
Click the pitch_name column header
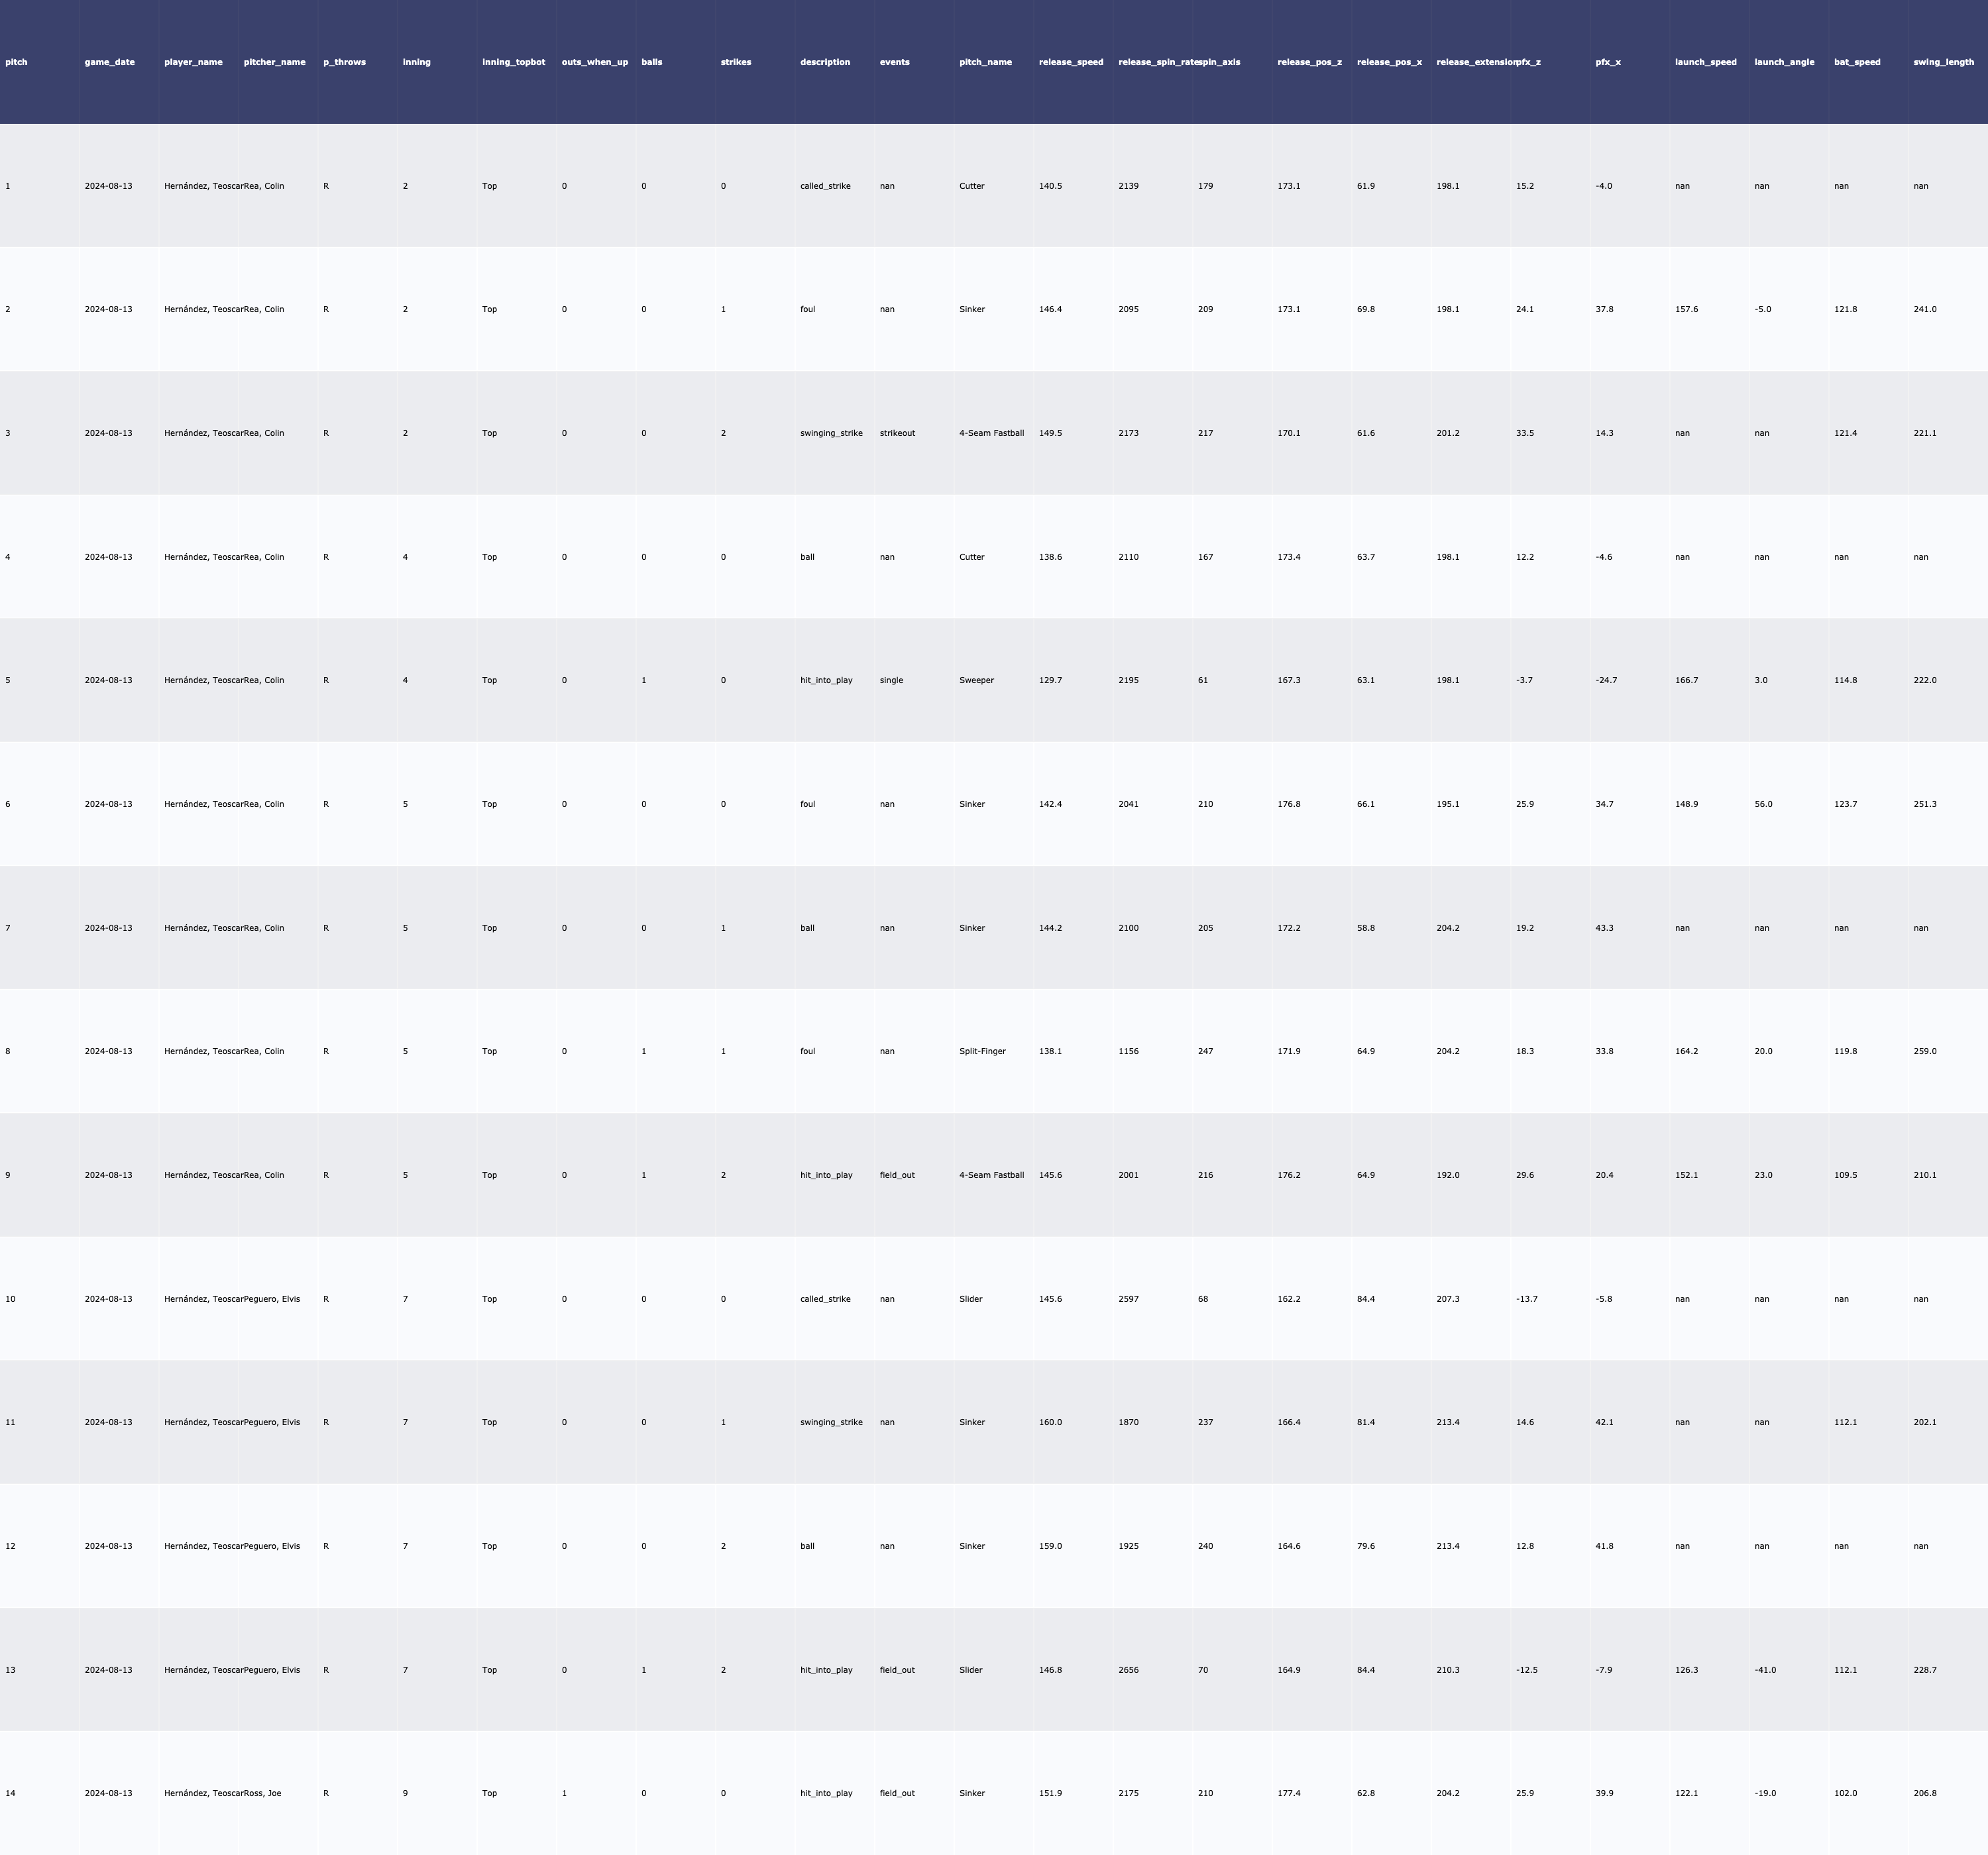(985, 62)
